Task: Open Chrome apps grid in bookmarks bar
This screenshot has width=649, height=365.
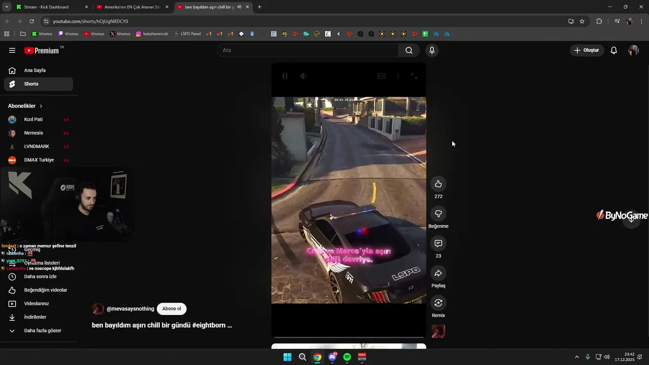Action: [7, 34]
